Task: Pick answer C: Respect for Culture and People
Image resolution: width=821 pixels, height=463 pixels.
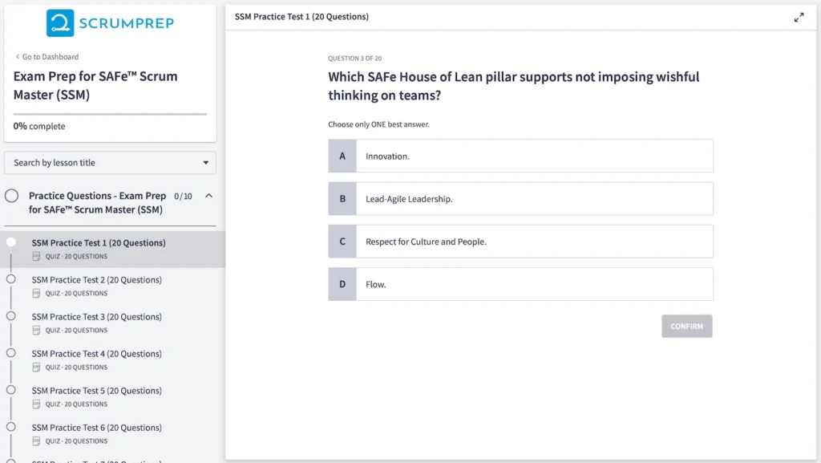Action: click(x=520, y=242)
